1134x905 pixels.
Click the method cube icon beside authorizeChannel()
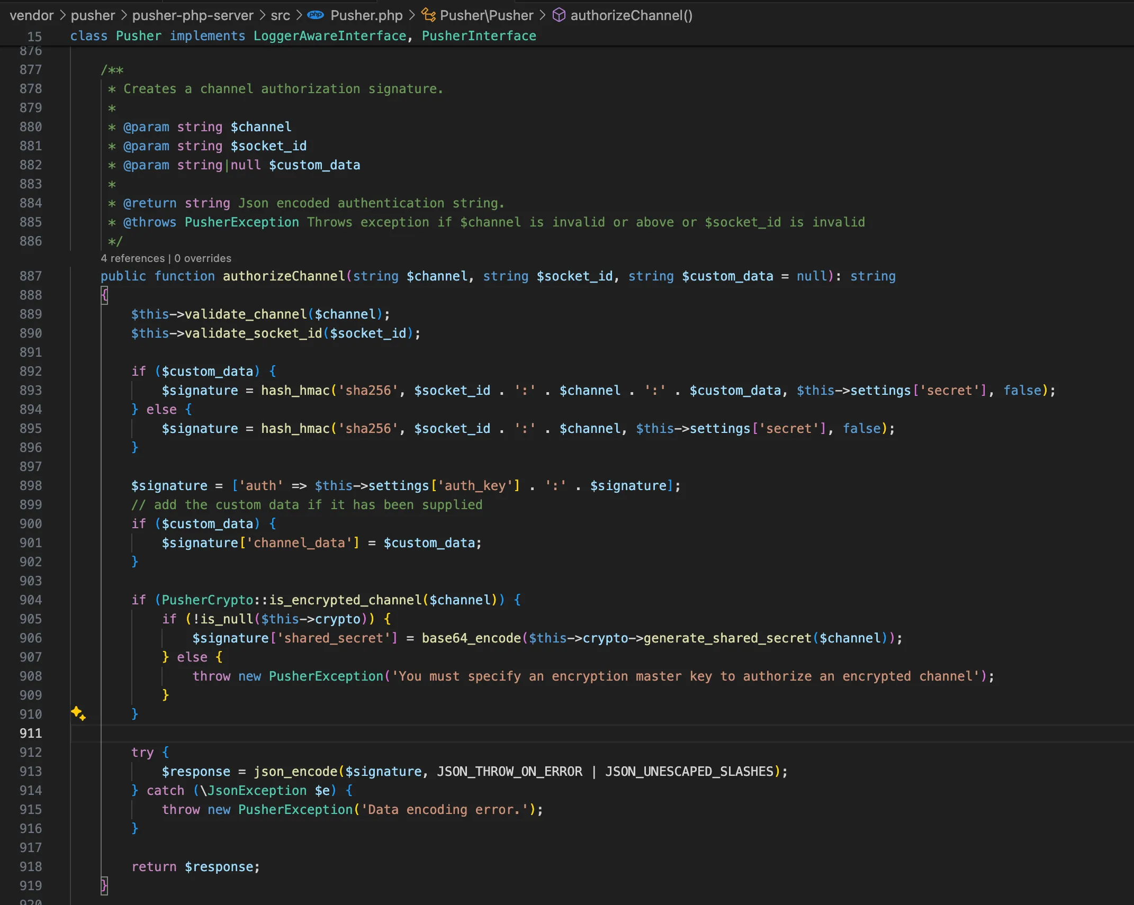[x=559, y=15]
